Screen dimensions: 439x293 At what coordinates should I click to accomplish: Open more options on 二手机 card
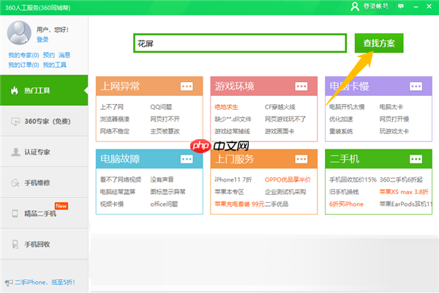(x=416, y=159)
